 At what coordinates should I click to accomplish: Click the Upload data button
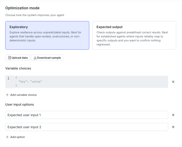(18, 58)
